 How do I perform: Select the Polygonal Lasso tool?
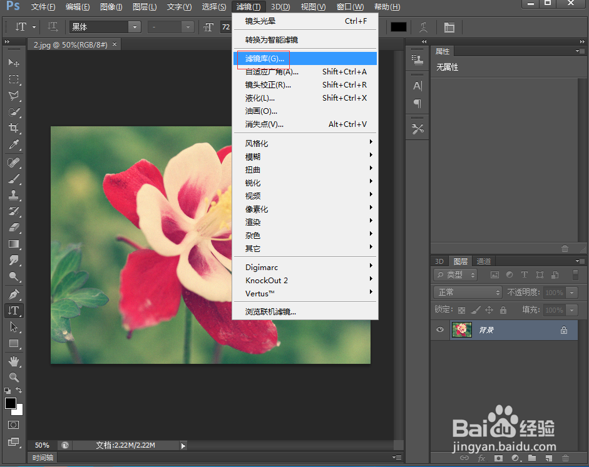point(14,96)
